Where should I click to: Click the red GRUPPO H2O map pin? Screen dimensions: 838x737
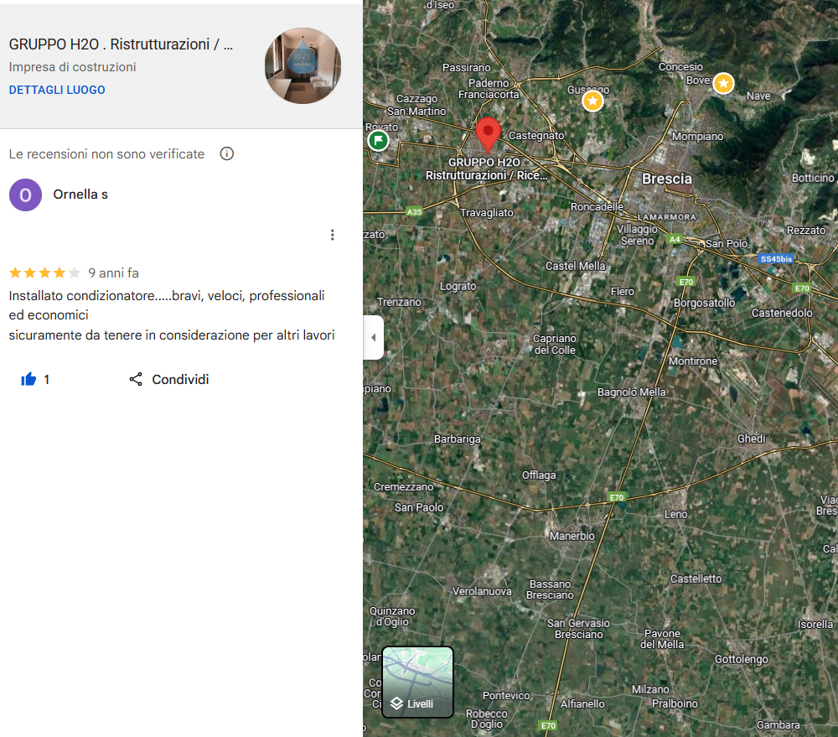(488, 134)
